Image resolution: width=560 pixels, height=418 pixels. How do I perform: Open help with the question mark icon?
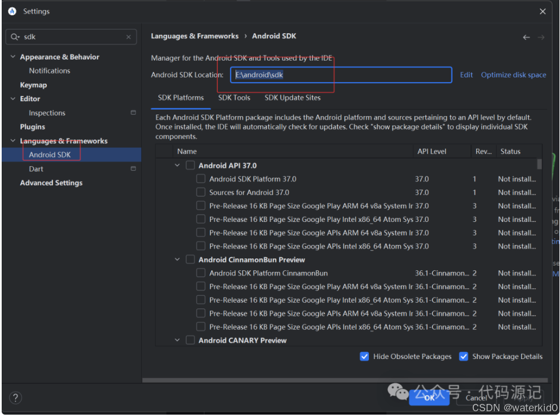15,398
